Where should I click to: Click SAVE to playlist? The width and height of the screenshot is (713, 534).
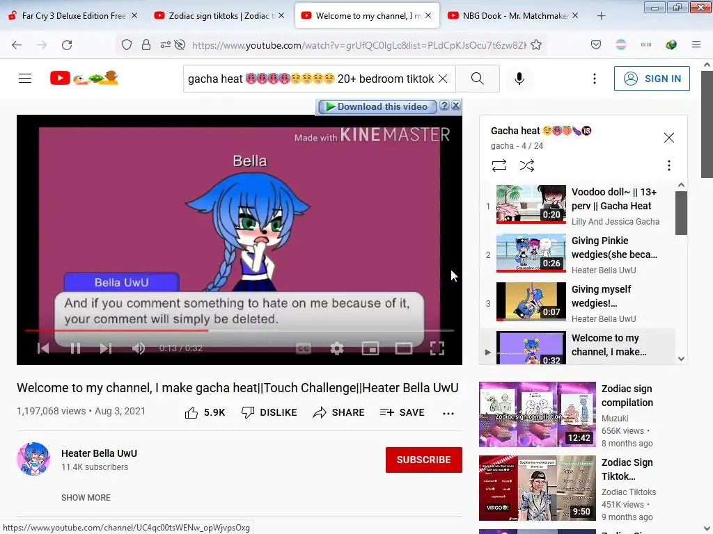click(402, 412)
